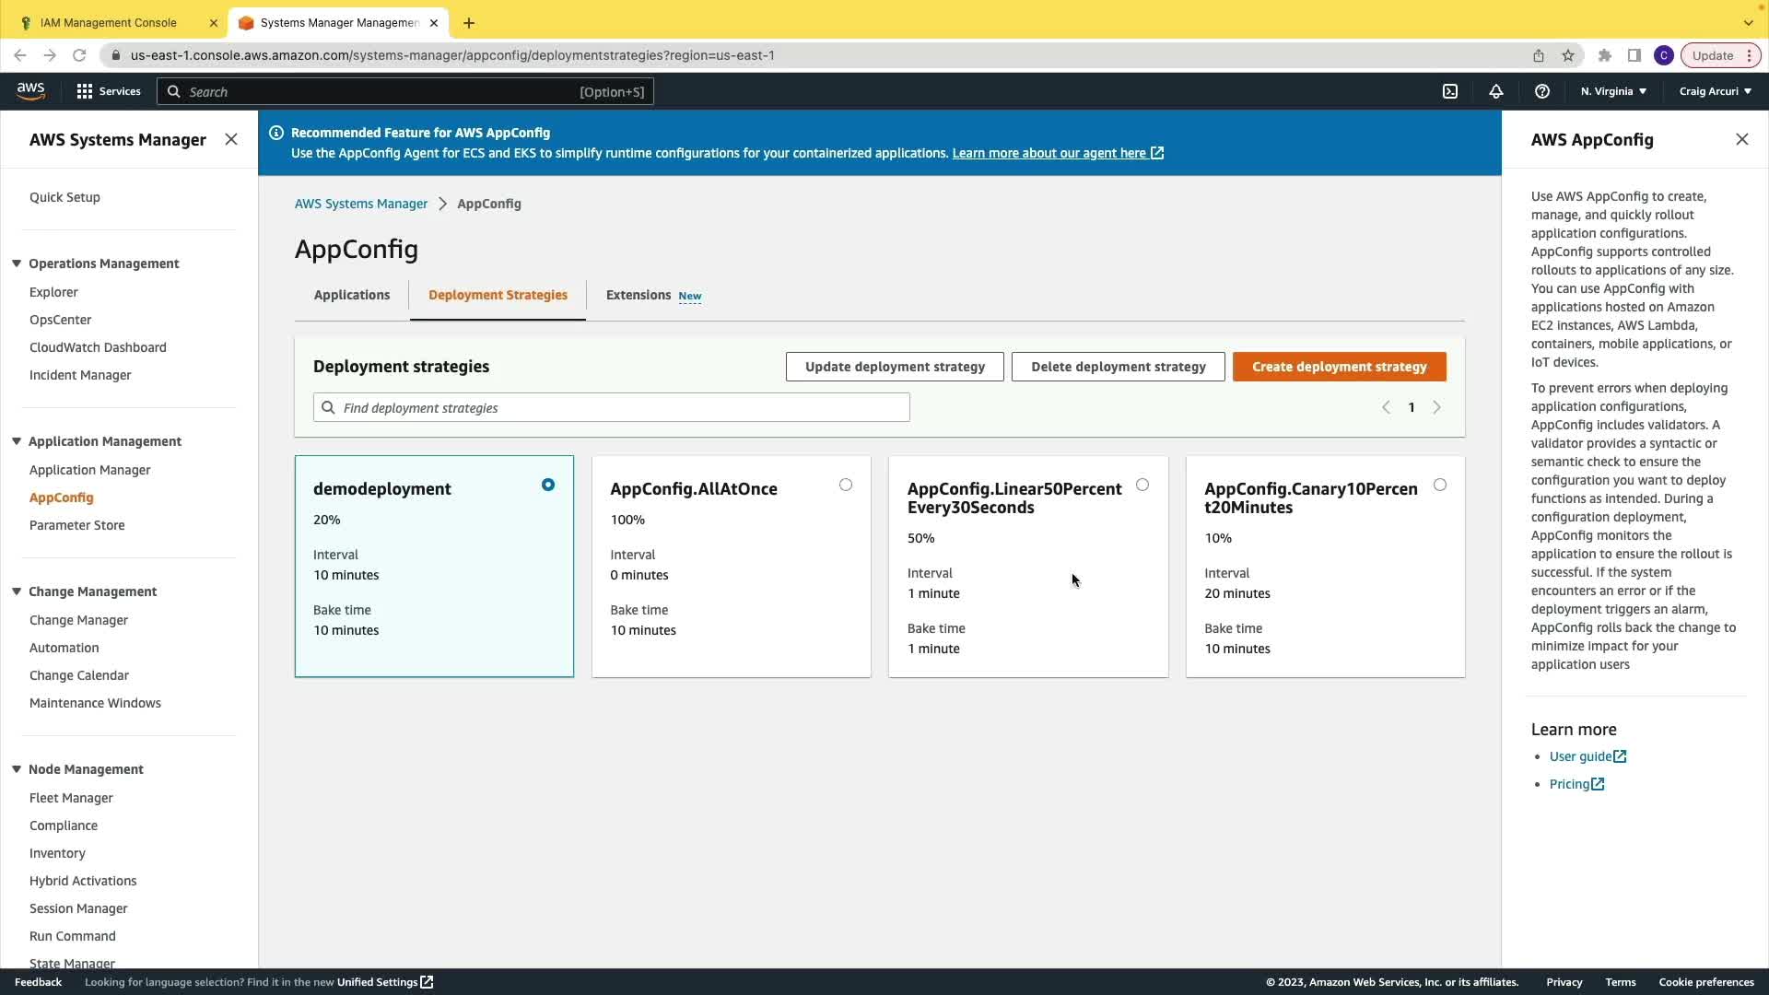Open the N. Virginia region dropdown
The image size is (1769, 995).
(x=1613, y=91)
